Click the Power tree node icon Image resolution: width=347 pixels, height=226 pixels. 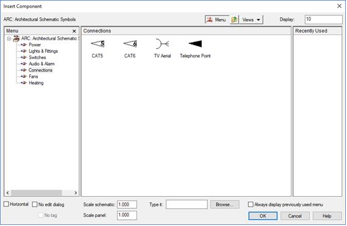(24, 44)
